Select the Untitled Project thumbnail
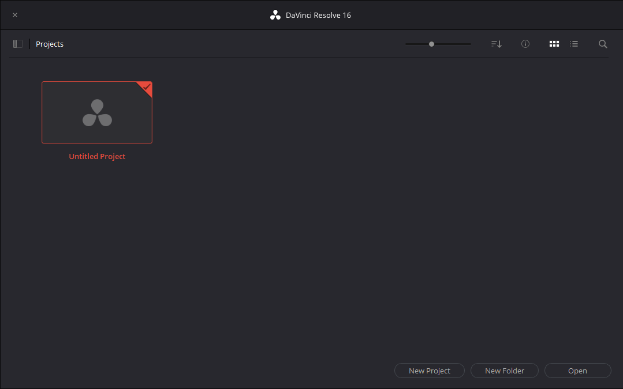The height and width of the screenshot is (389, 623). [x=97, y=112]
